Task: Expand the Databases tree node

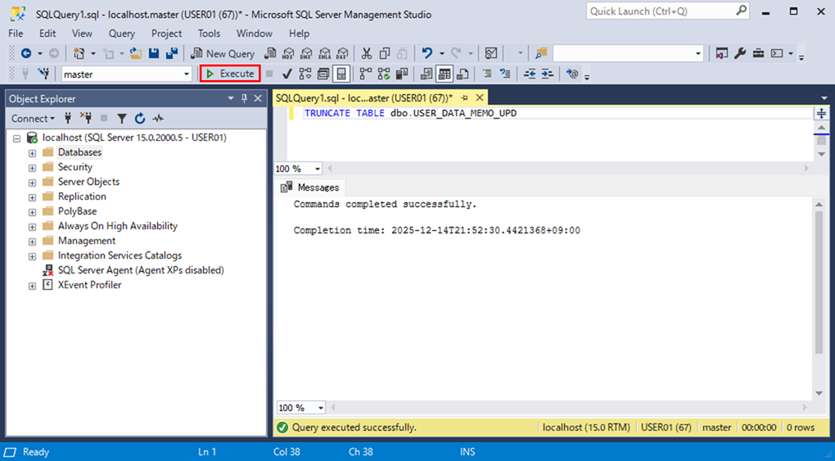Action: coord(32,153)
